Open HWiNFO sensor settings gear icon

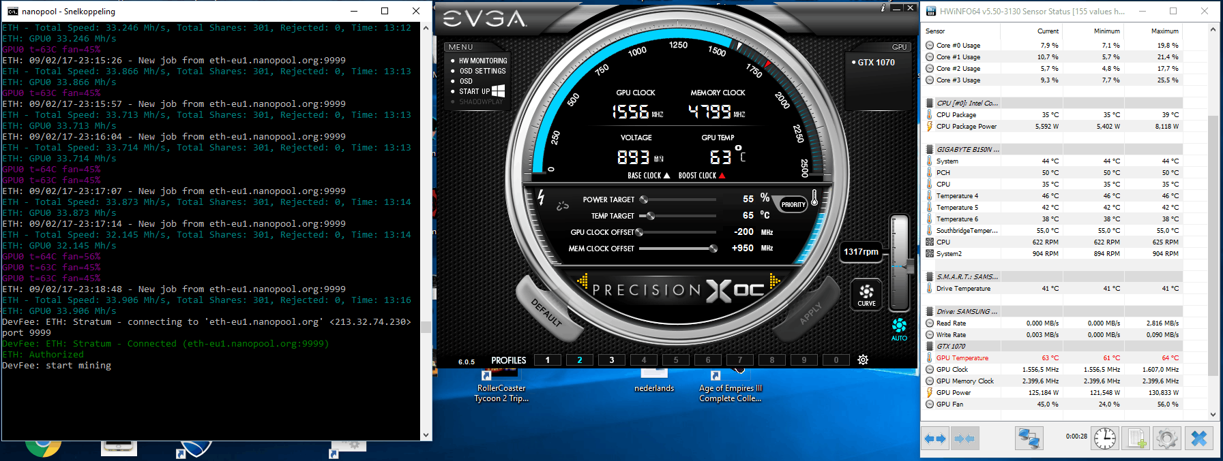point(1166,439)
